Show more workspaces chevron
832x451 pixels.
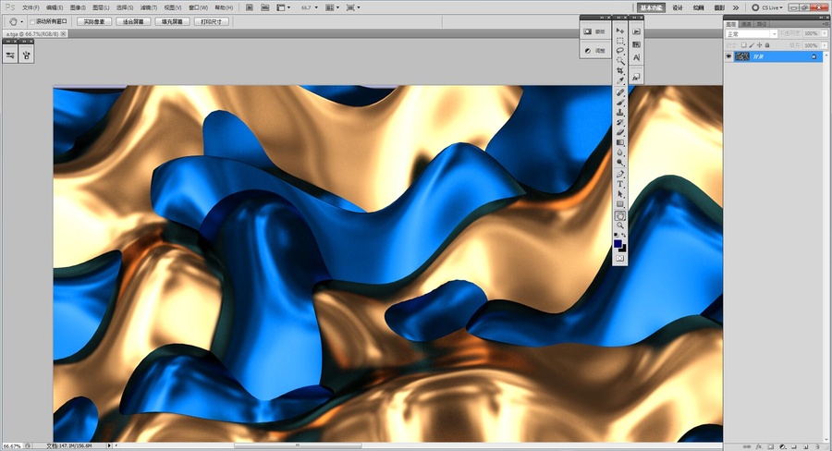click(736, 7)
